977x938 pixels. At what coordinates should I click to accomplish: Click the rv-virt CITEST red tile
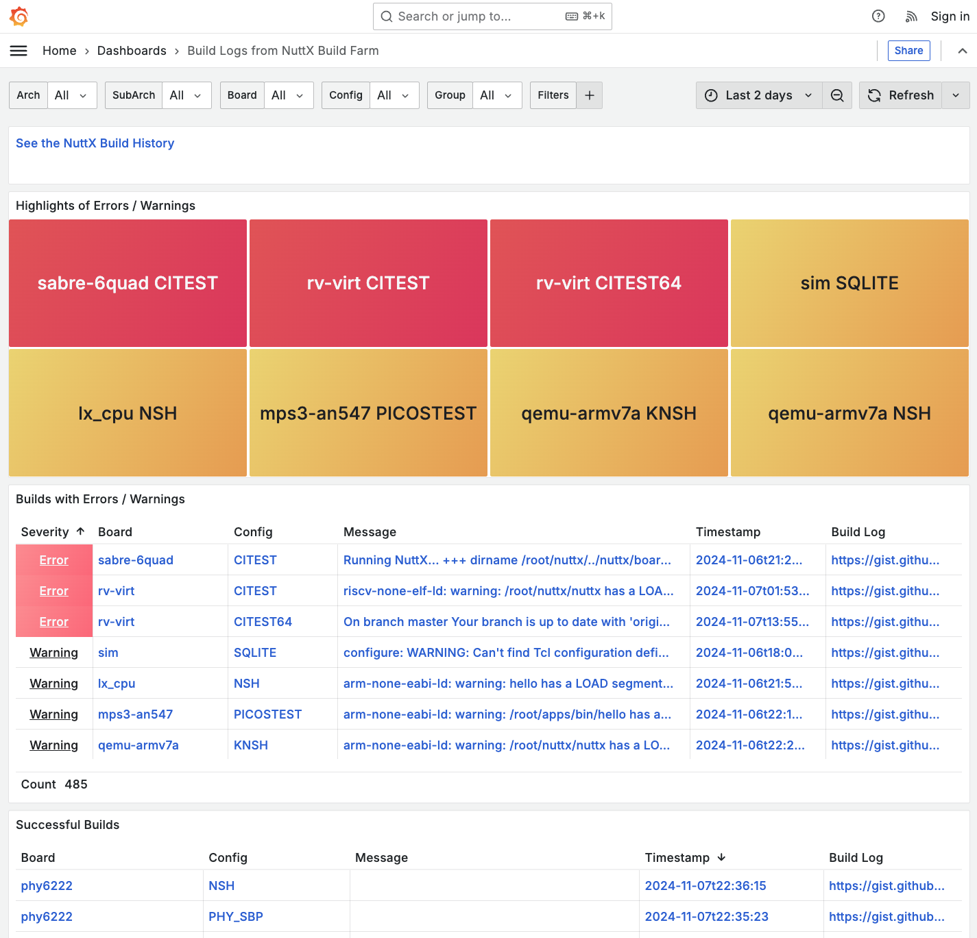tap(368, 283)
